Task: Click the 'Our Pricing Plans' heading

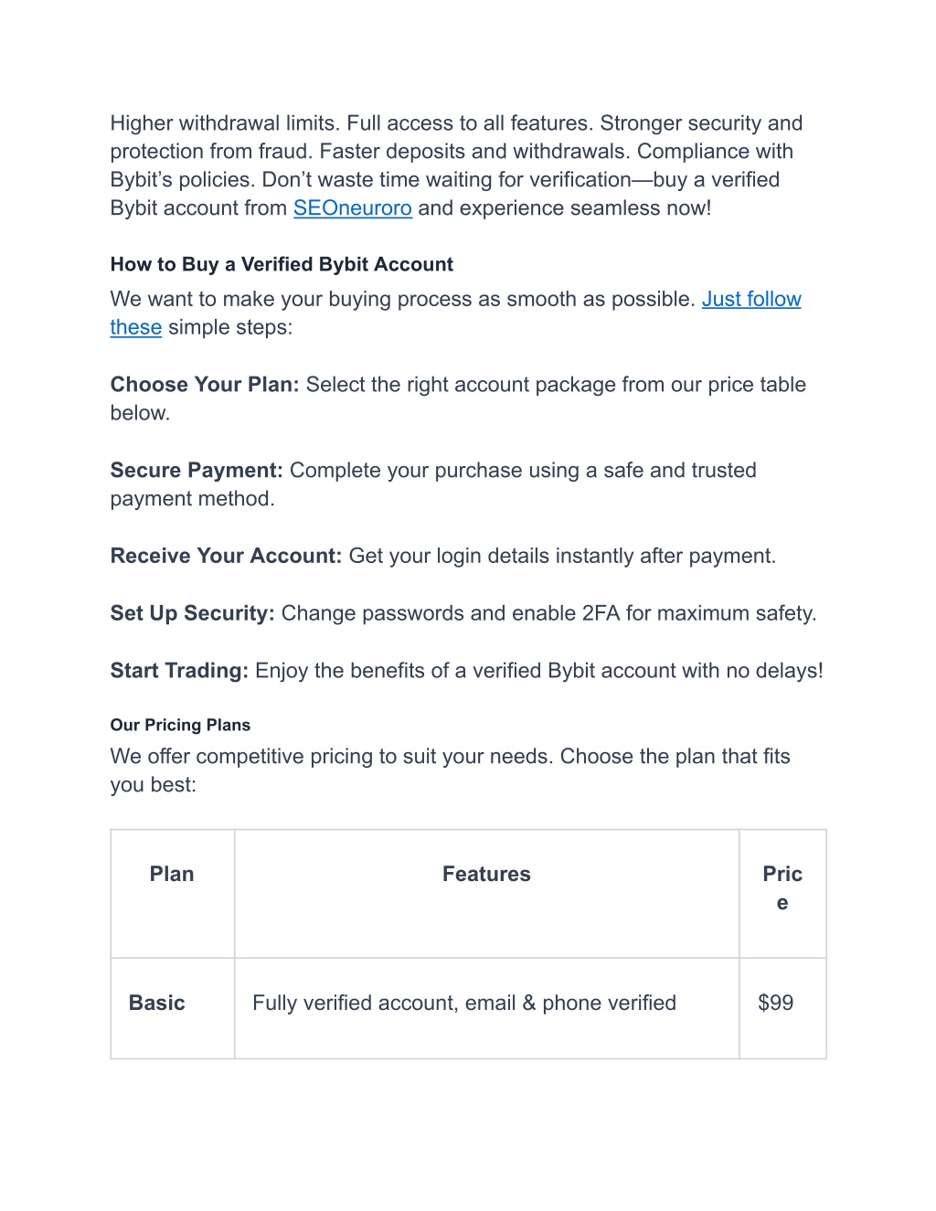Action: click(x=180, y=725)
